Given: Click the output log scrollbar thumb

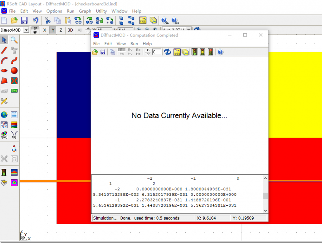Looking at the screenshot, I should tap(265, 196).
